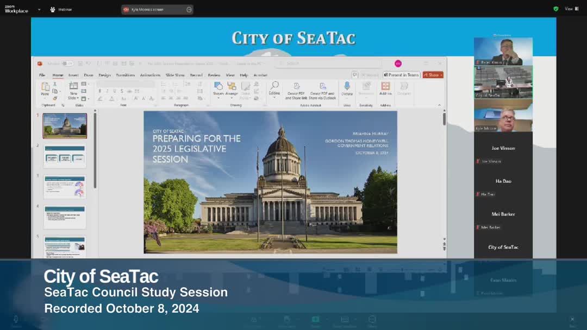
Task: Open the Transitions ribbon tab
Action: 125,75
